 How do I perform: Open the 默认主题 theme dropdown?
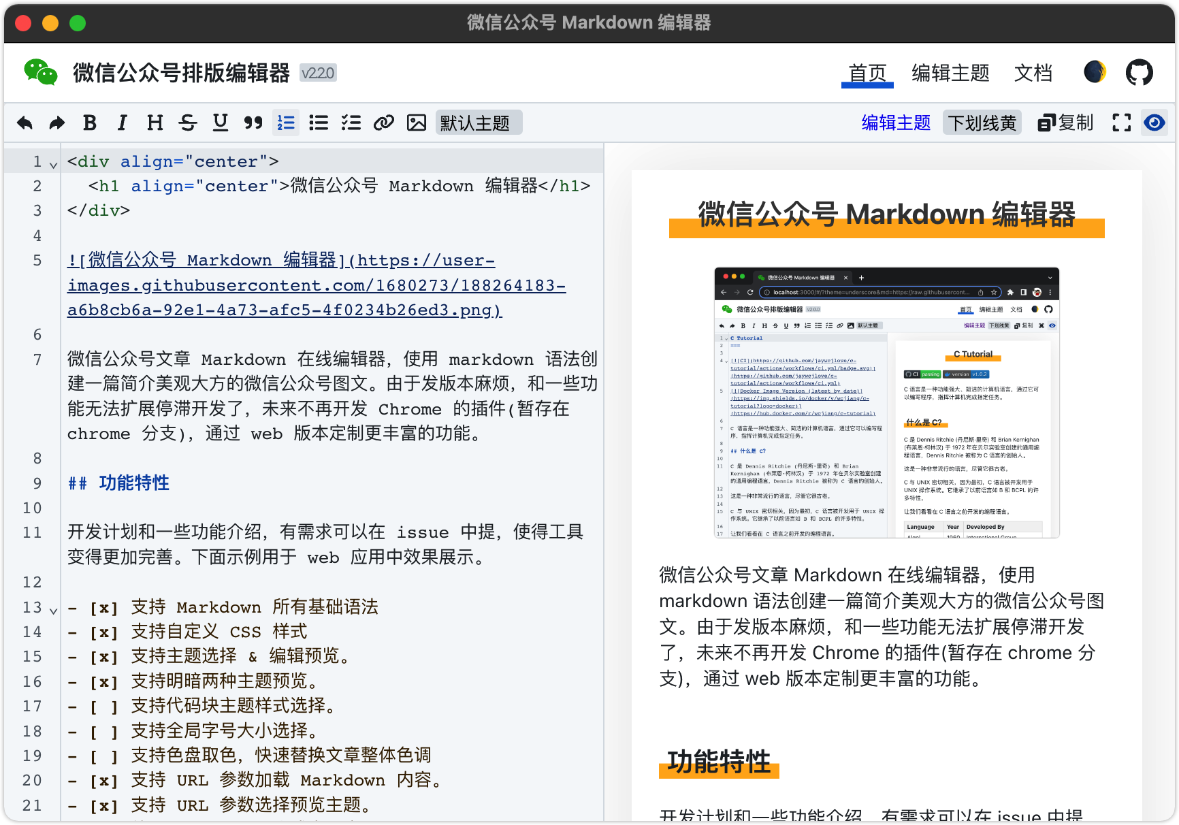(x=478, y=123)
